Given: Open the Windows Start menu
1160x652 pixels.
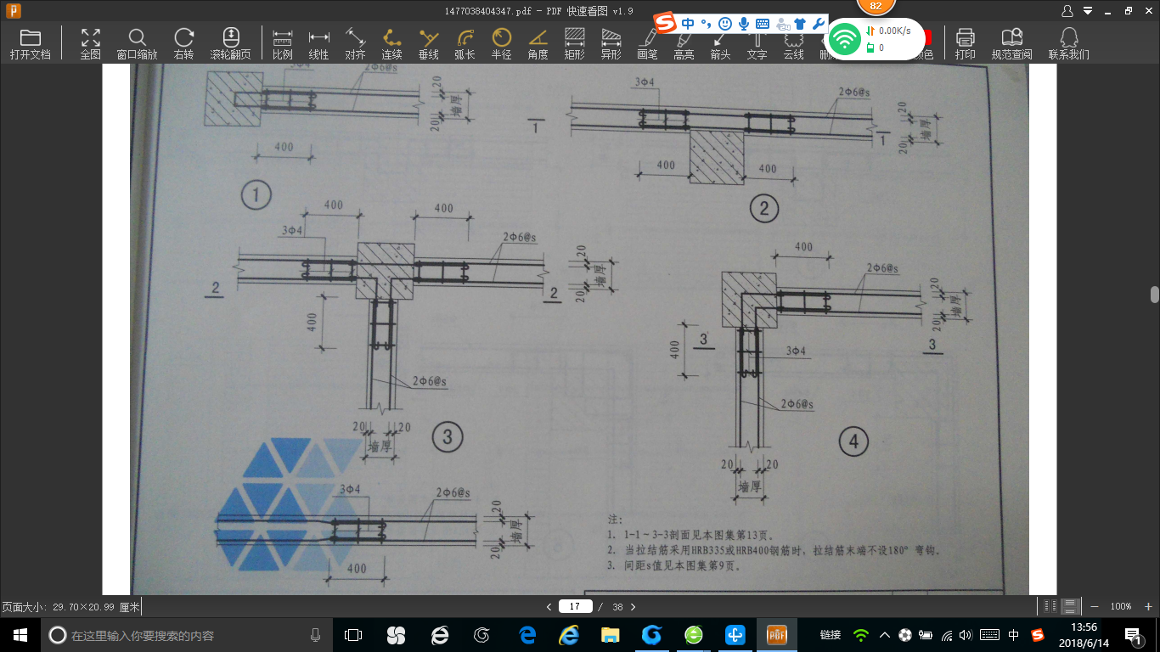Looking at the screenshot, I should point(20,634).
